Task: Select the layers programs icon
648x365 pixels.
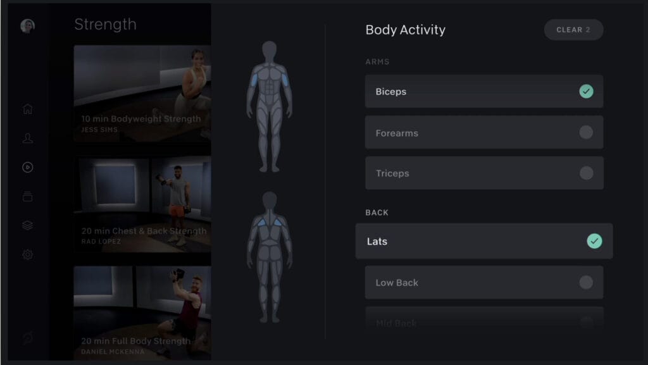Action: coord(28,225)
